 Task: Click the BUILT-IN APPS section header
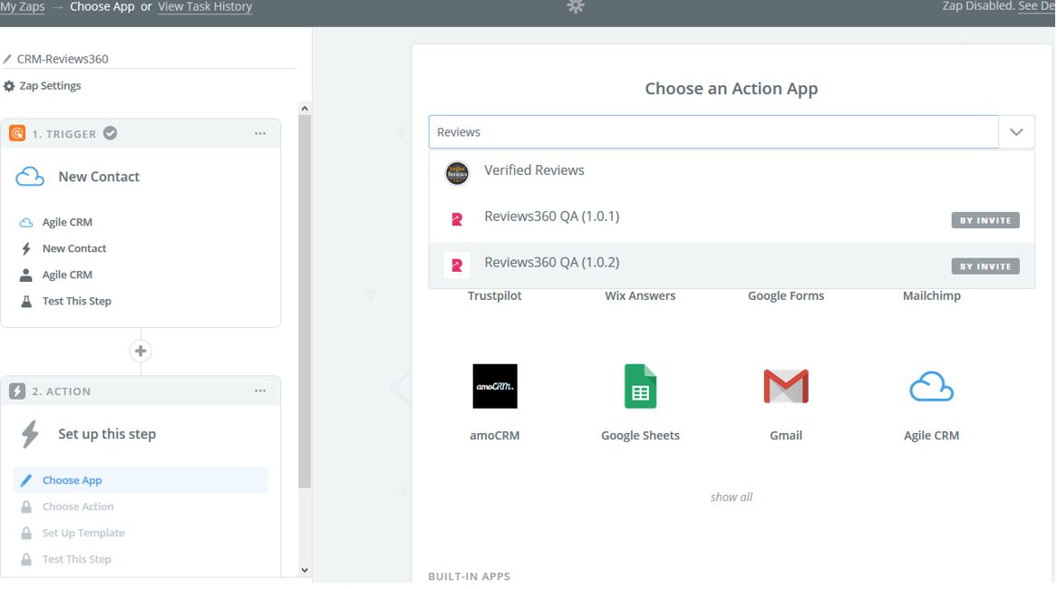tap(470, 576)
